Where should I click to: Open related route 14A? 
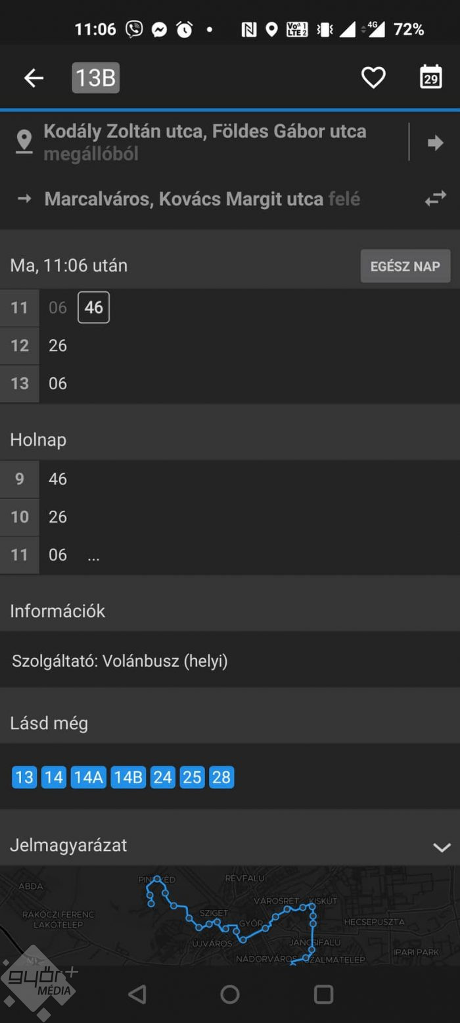89,778
